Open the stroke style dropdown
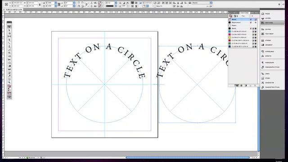288x162 pixels. (116, 6)
